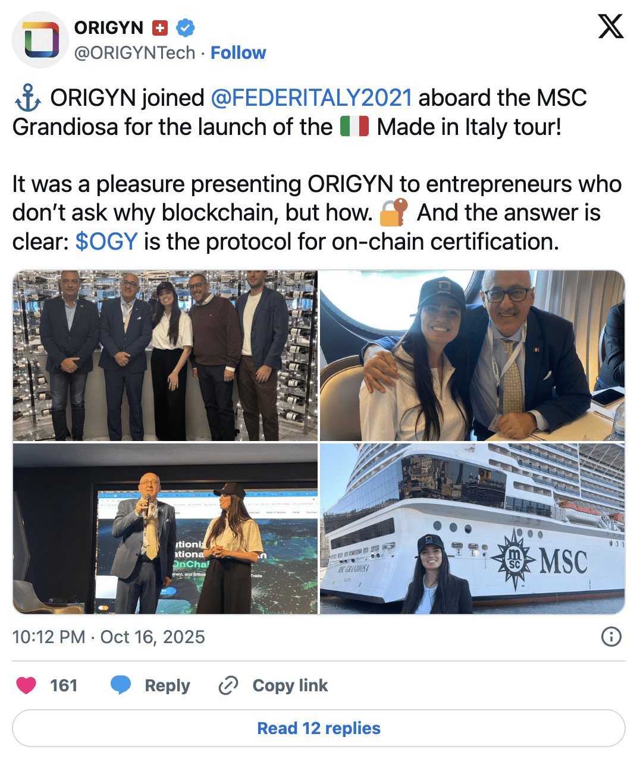Click the Swiss flag badge icon

click(x=160, y=28)
